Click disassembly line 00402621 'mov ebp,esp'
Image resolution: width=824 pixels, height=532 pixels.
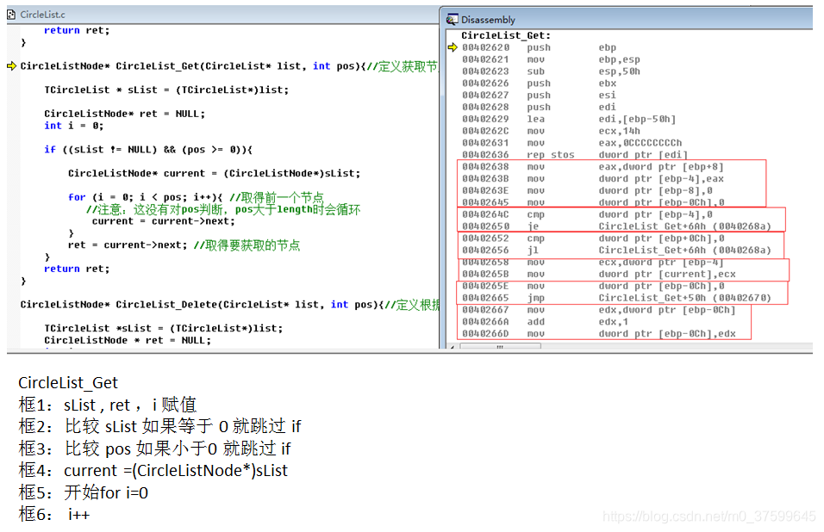[x=551, y=59]
